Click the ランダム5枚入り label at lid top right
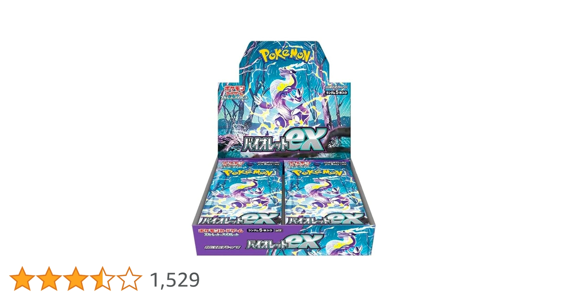The height and width of the screenshot is (297, 568). click(x=336, y=92)
